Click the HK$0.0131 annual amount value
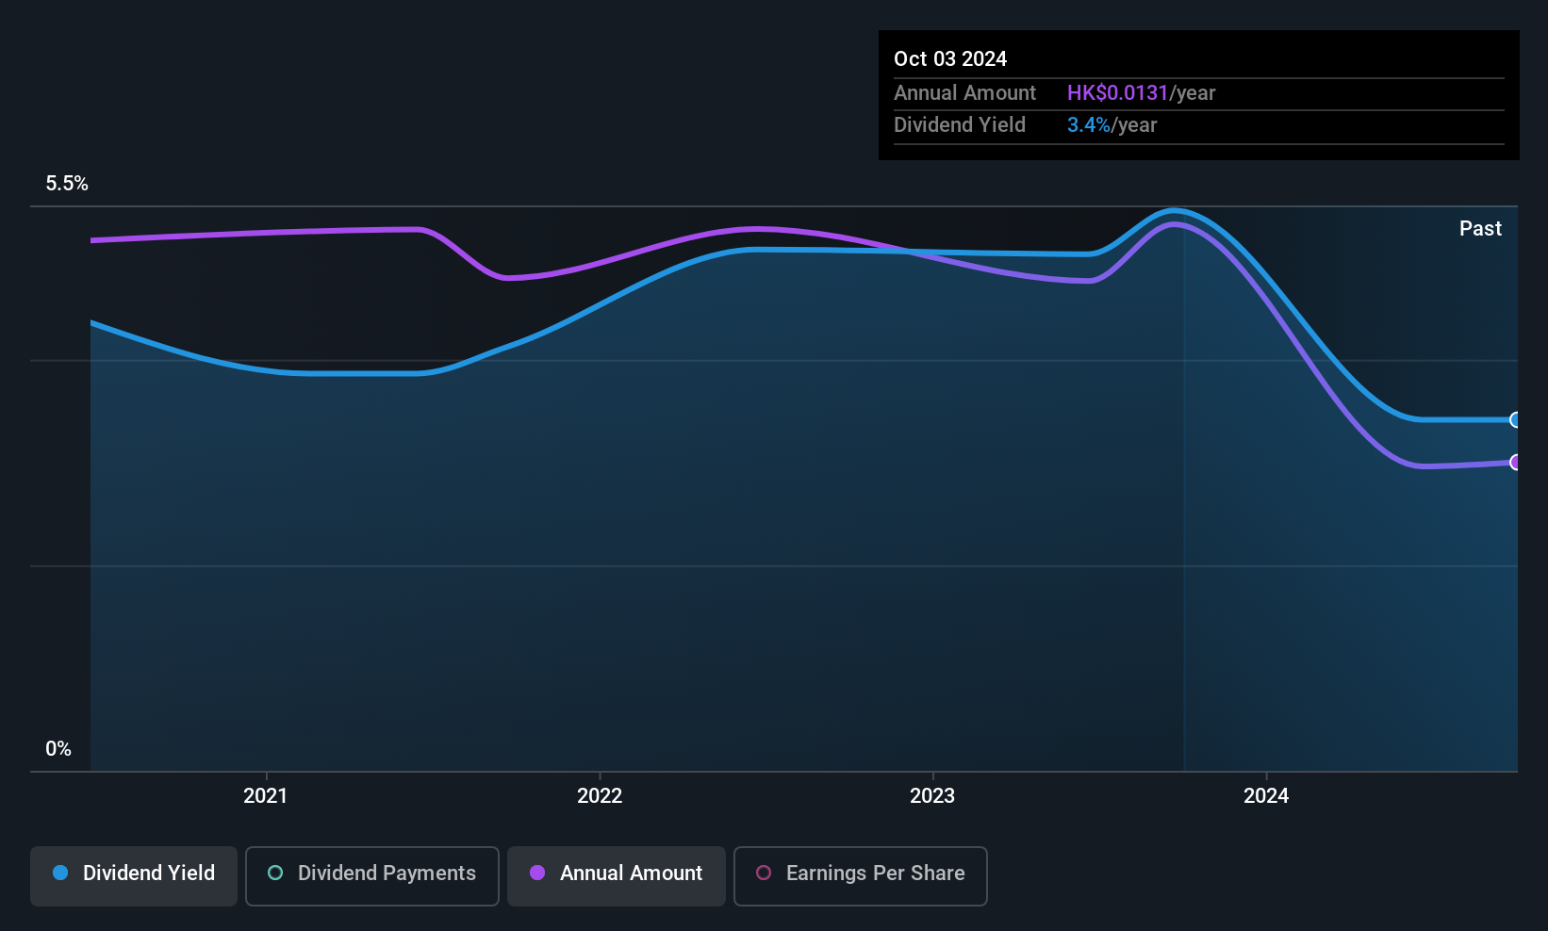The image size is (1548, 931). point(1117,92)
